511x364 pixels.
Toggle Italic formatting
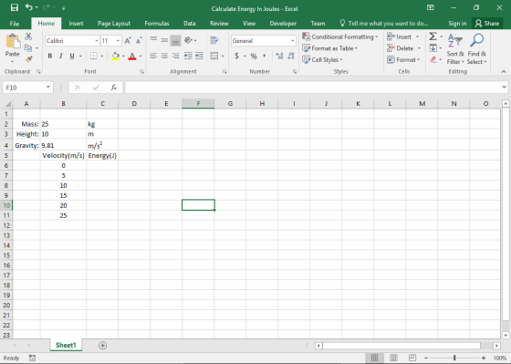(x=61, y=56)
